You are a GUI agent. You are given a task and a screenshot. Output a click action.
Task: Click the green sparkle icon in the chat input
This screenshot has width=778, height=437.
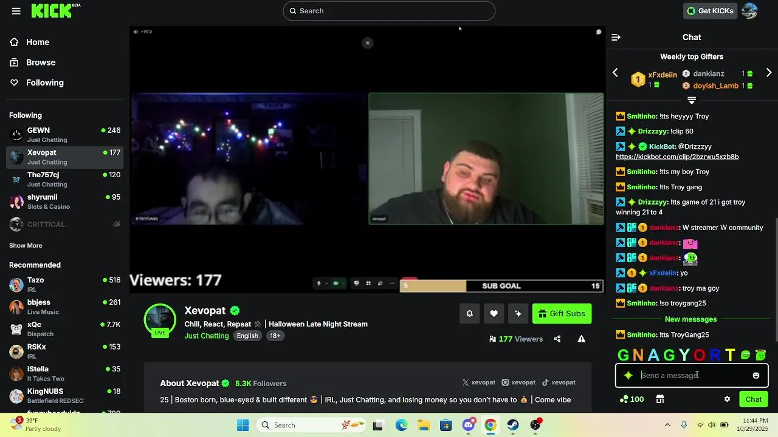tap(628, 376)
